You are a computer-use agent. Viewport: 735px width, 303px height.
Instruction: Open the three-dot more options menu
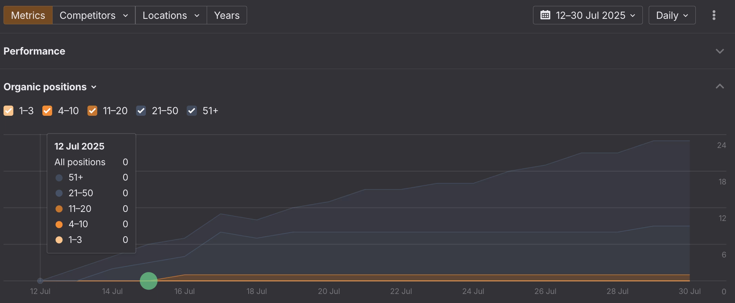714,15
